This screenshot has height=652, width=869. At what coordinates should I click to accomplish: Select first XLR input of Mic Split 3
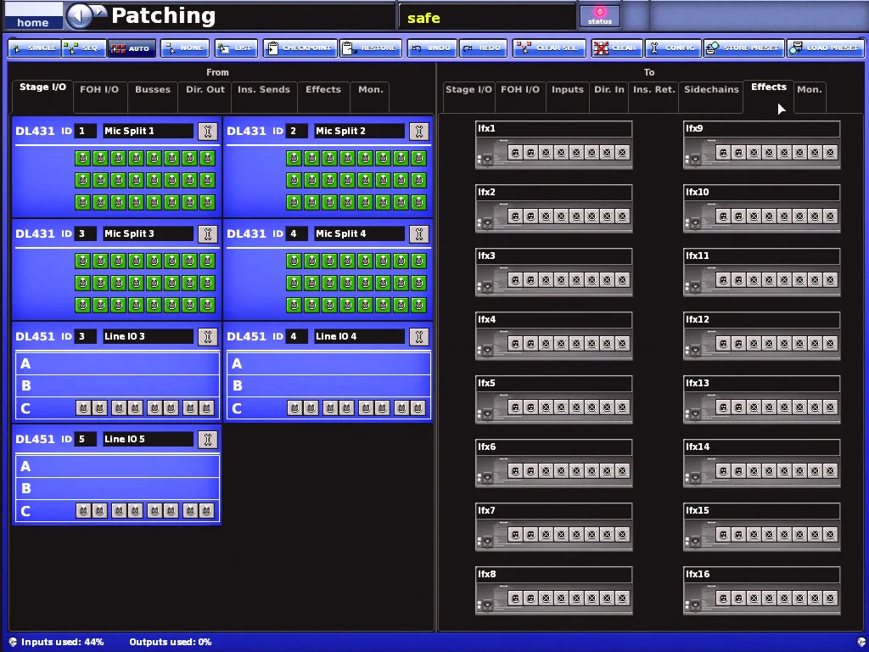[82, 261]
